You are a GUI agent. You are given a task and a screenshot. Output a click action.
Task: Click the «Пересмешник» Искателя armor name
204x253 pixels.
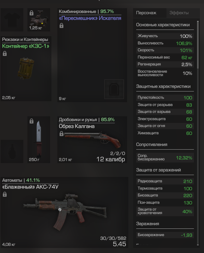(x=90, y=18)
